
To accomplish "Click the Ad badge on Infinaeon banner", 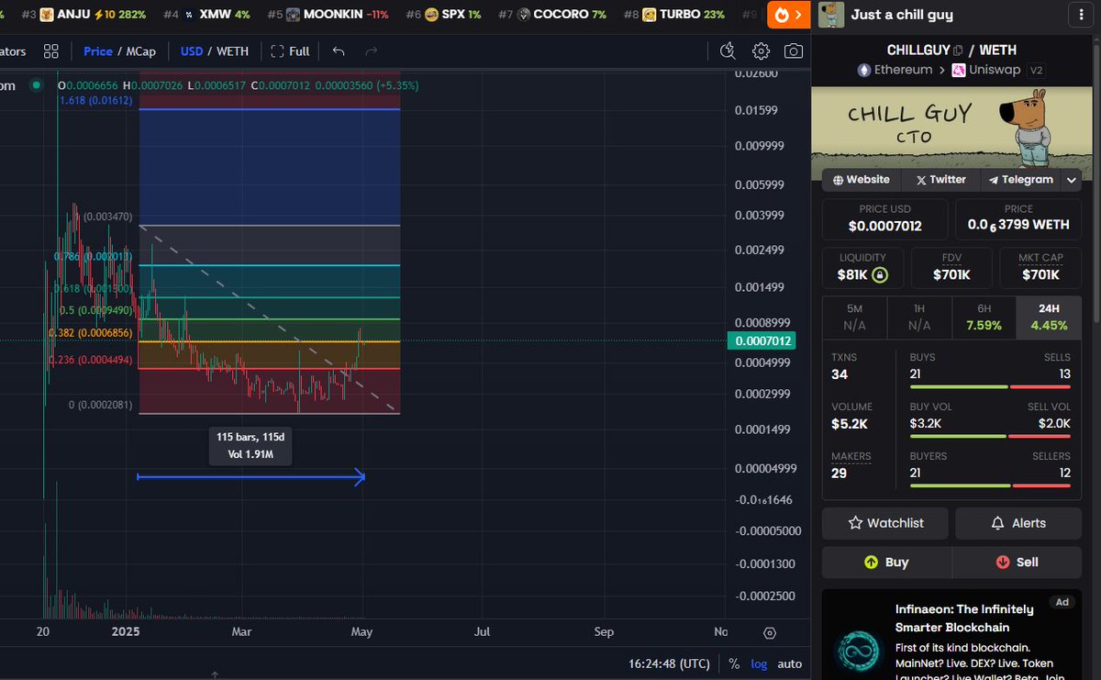I will [x=1062, y=602].
